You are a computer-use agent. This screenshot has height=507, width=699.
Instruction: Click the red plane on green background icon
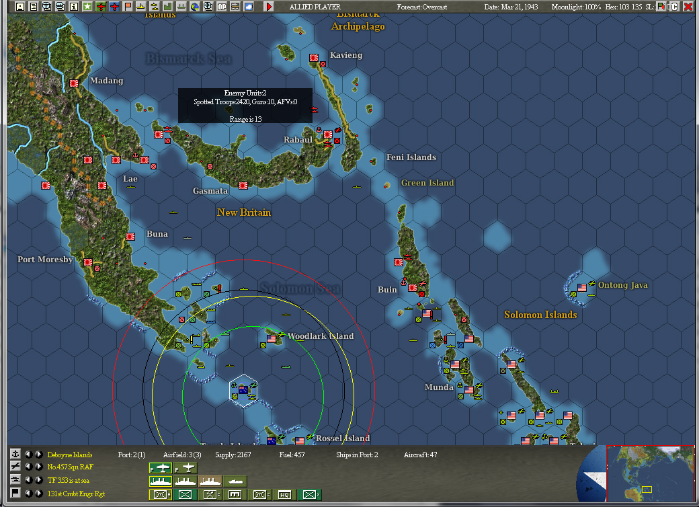(x=101, y=6)
